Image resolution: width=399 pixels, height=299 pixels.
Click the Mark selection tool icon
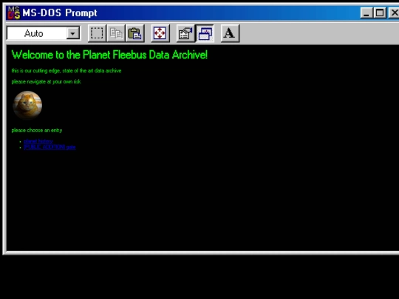tap(97, 33)
